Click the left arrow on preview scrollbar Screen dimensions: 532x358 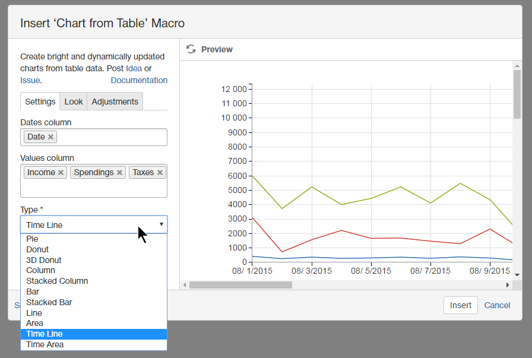click(x=185, y=285)
